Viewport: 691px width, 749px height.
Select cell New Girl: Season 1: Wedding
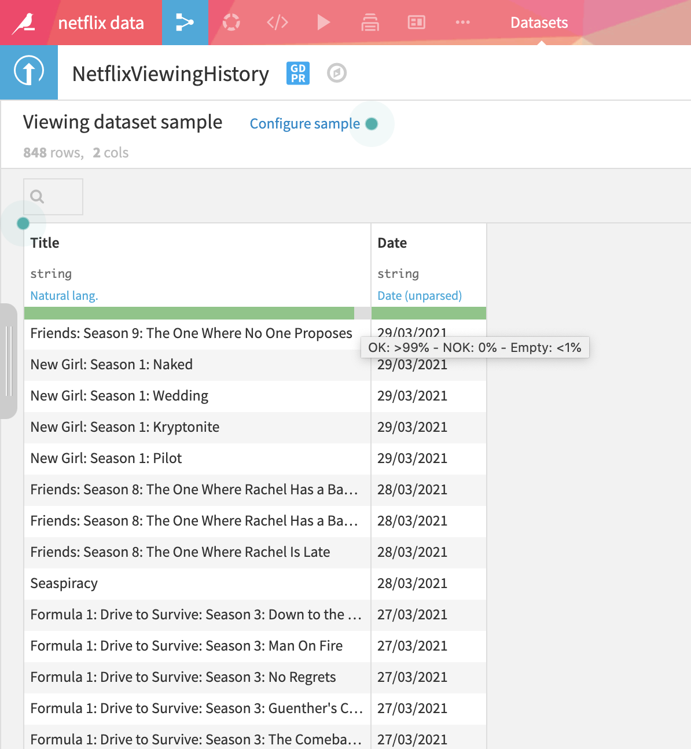(197, 396)
